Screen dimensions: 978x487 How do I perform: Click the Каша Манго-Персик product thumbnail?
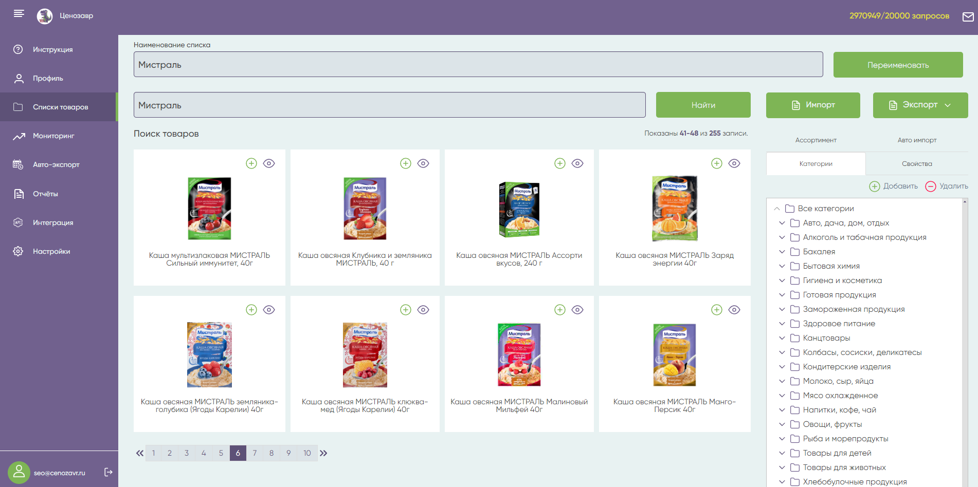coord(675,355)
